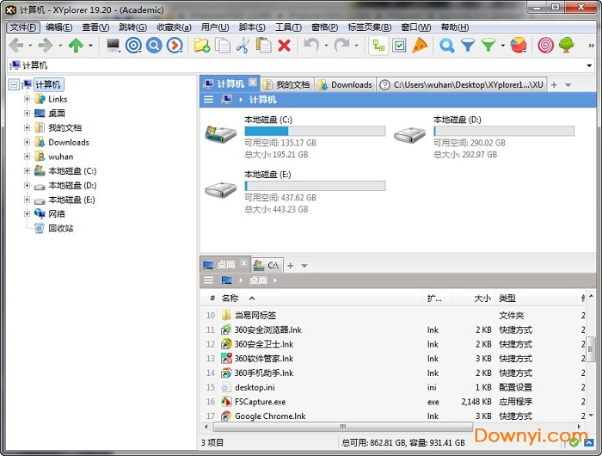Select FSCapture.exe in the file list
602x456 pixels.
260,402
